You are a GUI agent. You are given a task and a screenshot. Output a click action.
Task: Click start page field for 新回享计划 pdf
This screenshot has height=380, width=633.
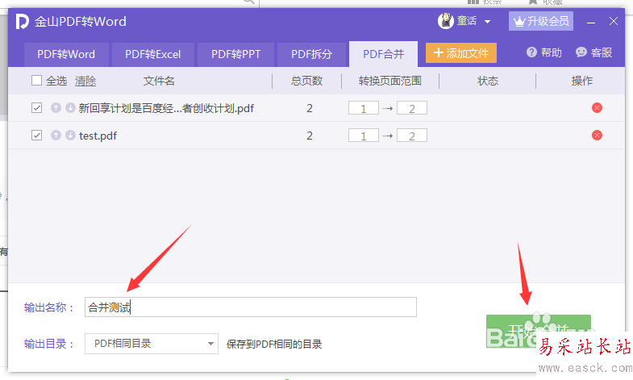pos(364,108)
